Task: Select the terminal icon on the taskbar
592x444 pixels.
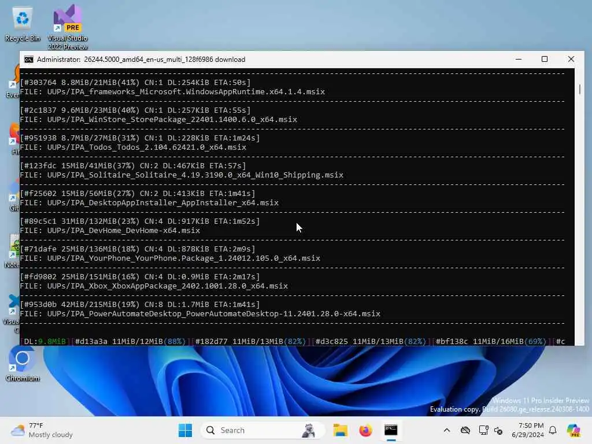Action: [x=391, y=430]
